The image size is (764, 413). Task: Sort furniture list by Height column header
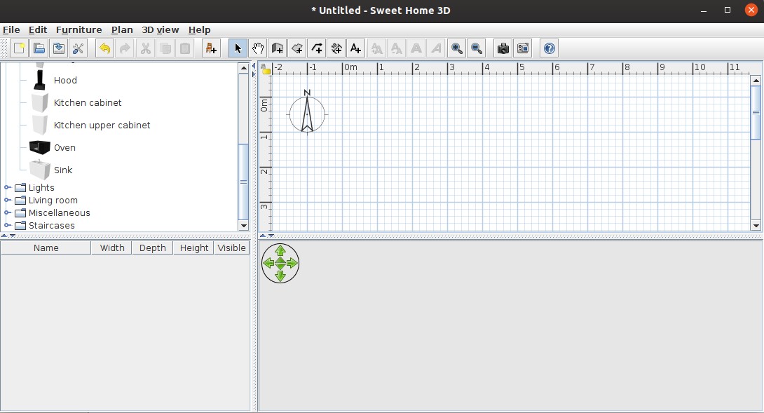point(194,248)
